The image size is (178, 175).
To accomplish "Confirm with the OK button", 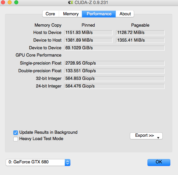I will coord(159,162).
